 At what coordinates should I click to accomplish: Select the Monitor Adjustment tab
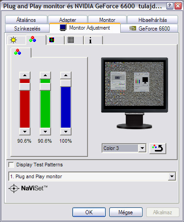pyautogui.click(x=85, y=28)
